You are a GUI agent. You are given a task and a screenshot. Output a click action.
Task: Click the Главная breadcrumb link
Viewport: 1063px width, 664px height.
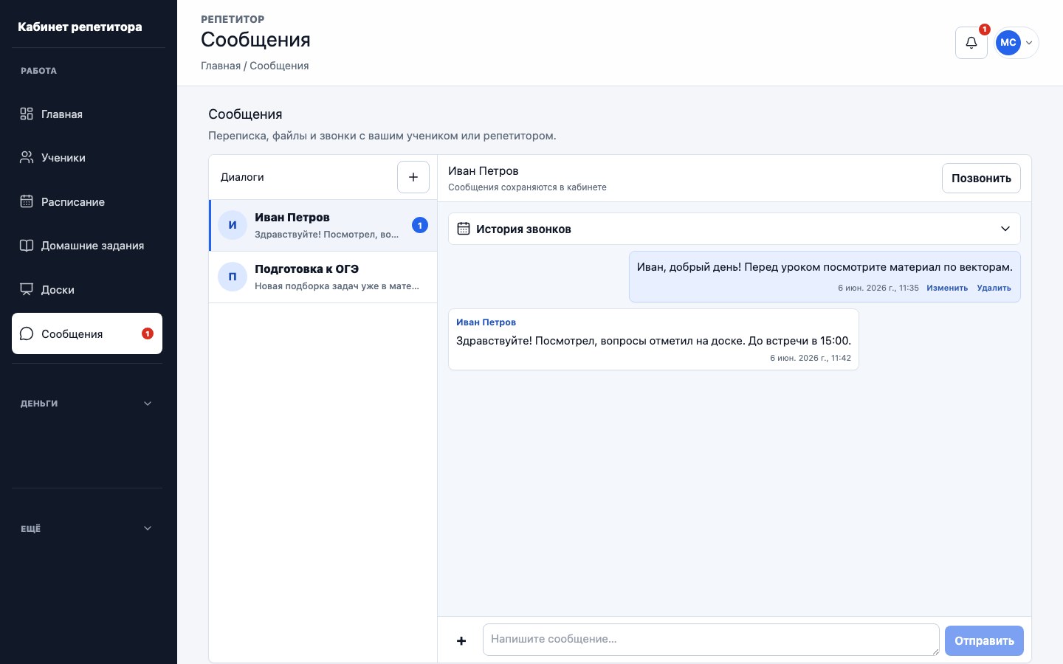click(x=221, y=66)
